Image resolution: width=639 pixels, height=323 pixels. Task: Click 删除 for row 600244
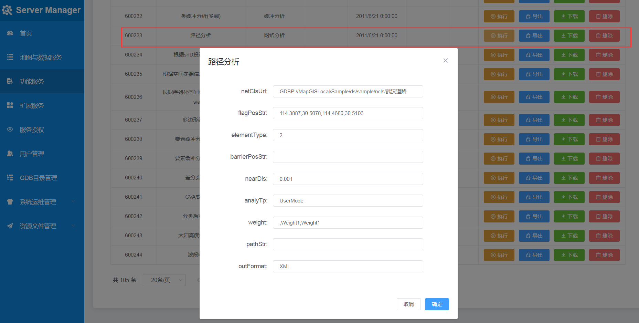point(604,255)
